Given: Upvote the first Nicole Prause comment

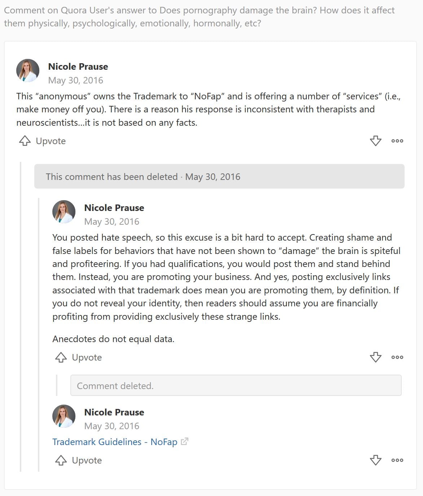Looking at the screenshot, I should [42, 141].
